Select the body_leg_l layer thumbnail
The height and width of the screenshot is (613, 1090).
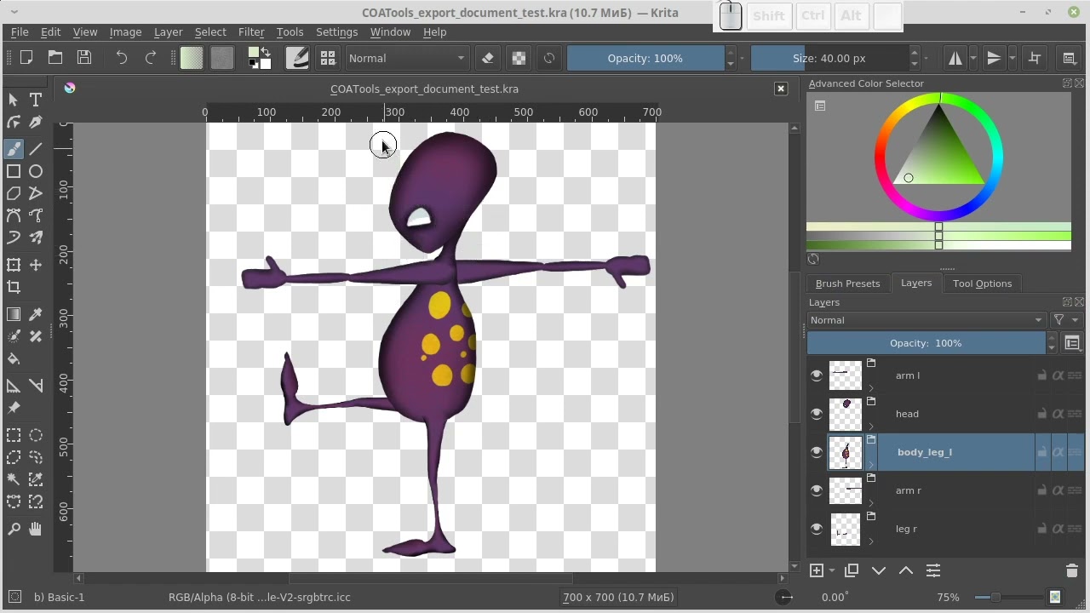tap(846, 452)
